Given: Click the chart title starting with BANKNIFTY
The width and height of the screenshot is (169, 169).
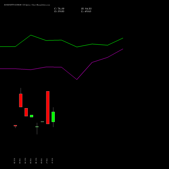Looking at the screenshot, I should (27, 5).
